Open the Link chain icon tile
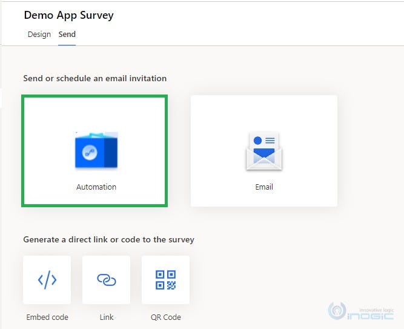404x329 pixels. pyautogui.click(x=106, y=280)
